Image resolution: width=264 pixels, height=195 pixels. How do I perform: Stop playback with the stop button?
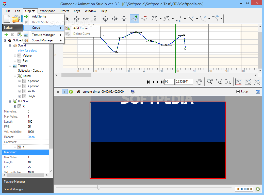click(x=58, y=92)
